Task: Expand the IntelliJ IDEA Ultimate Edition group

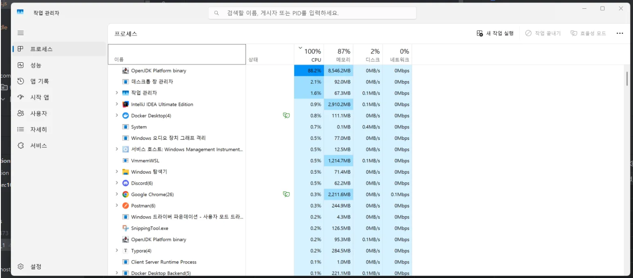Action: (117, 104)
